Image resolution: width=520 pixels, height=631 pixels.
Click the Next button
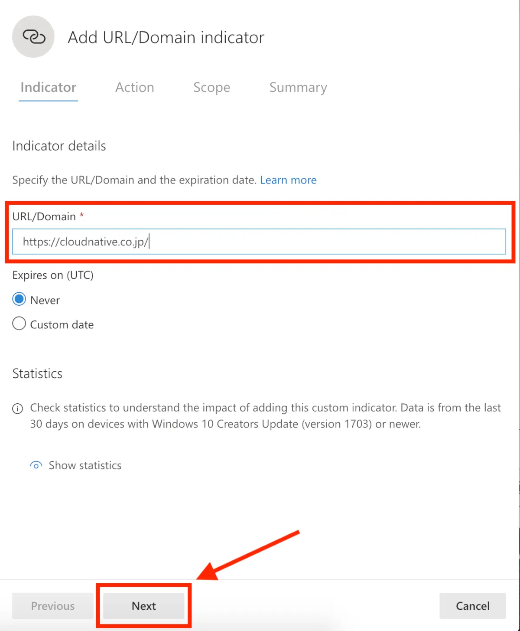tap(144, 606)
